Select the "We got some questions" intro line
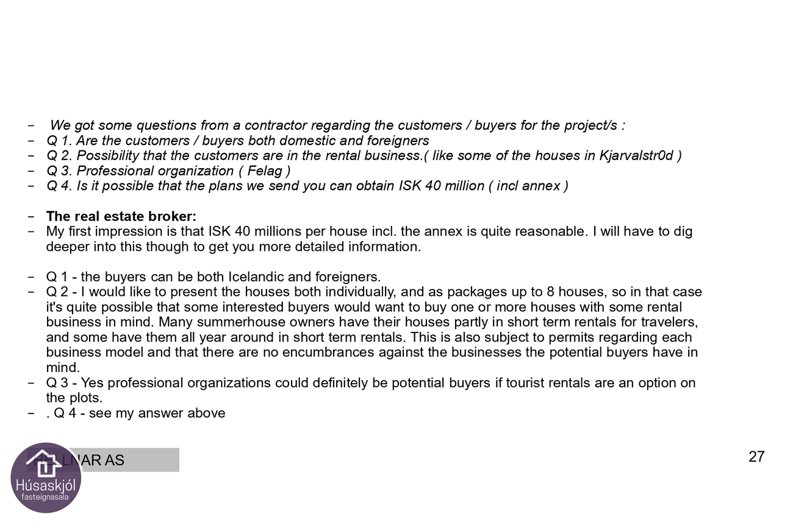This screenshot has width=793, height=528. tap(337, 125)
